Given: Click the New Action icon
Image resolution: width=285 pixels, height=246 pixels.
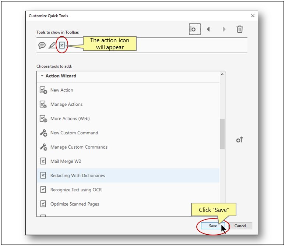Looking at the screenshot, I should pyautogui.click(x=43, y=90).
